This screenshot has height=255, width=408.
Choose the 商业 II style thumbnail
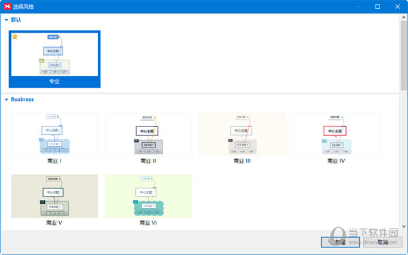tap(148, 134)
